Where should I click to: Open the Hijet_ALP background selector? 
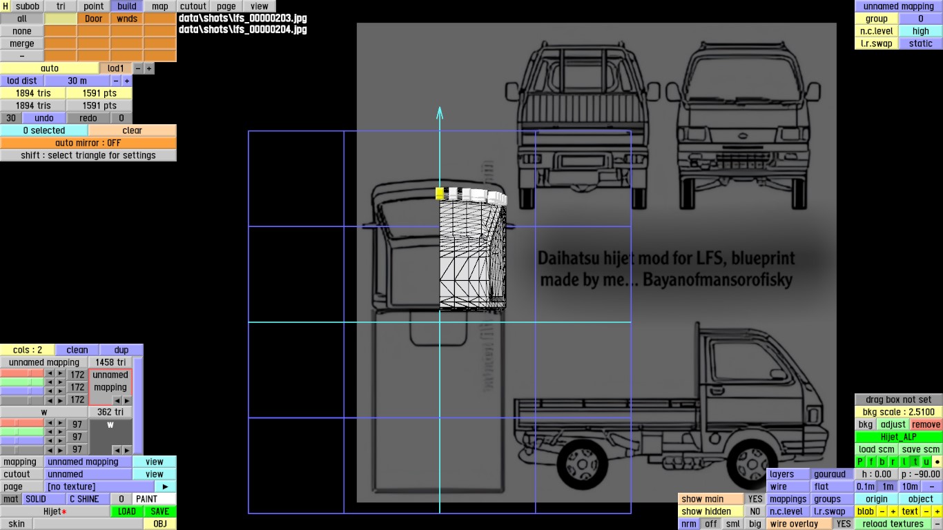[899, 437]
